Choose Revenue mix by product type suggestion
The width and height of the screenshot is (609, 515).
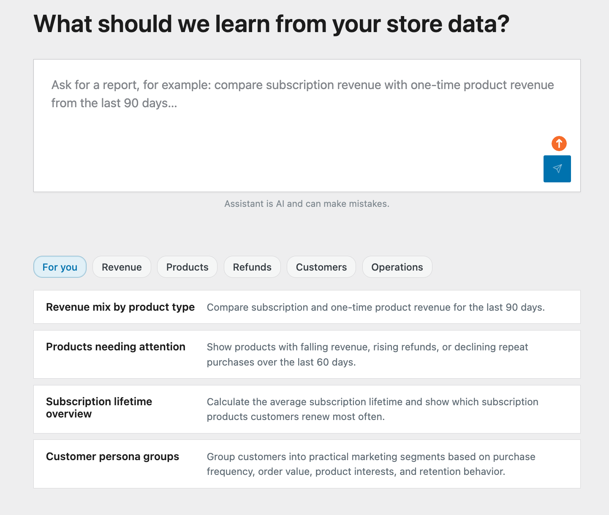(307, 307)
